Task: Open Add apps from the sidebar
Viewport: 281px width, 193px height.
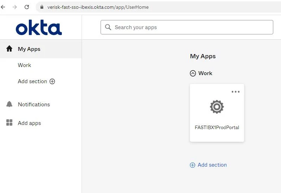Action: [30, 123]
